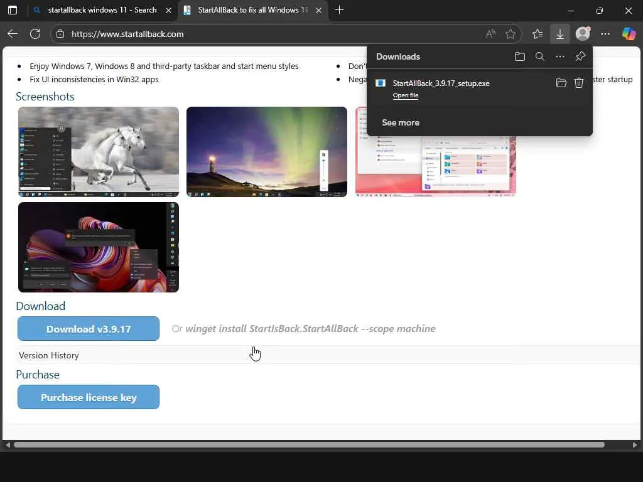The image size is (643, 482).
Task: Open the pink file explorer screenshot
Action: pos(436,166)
